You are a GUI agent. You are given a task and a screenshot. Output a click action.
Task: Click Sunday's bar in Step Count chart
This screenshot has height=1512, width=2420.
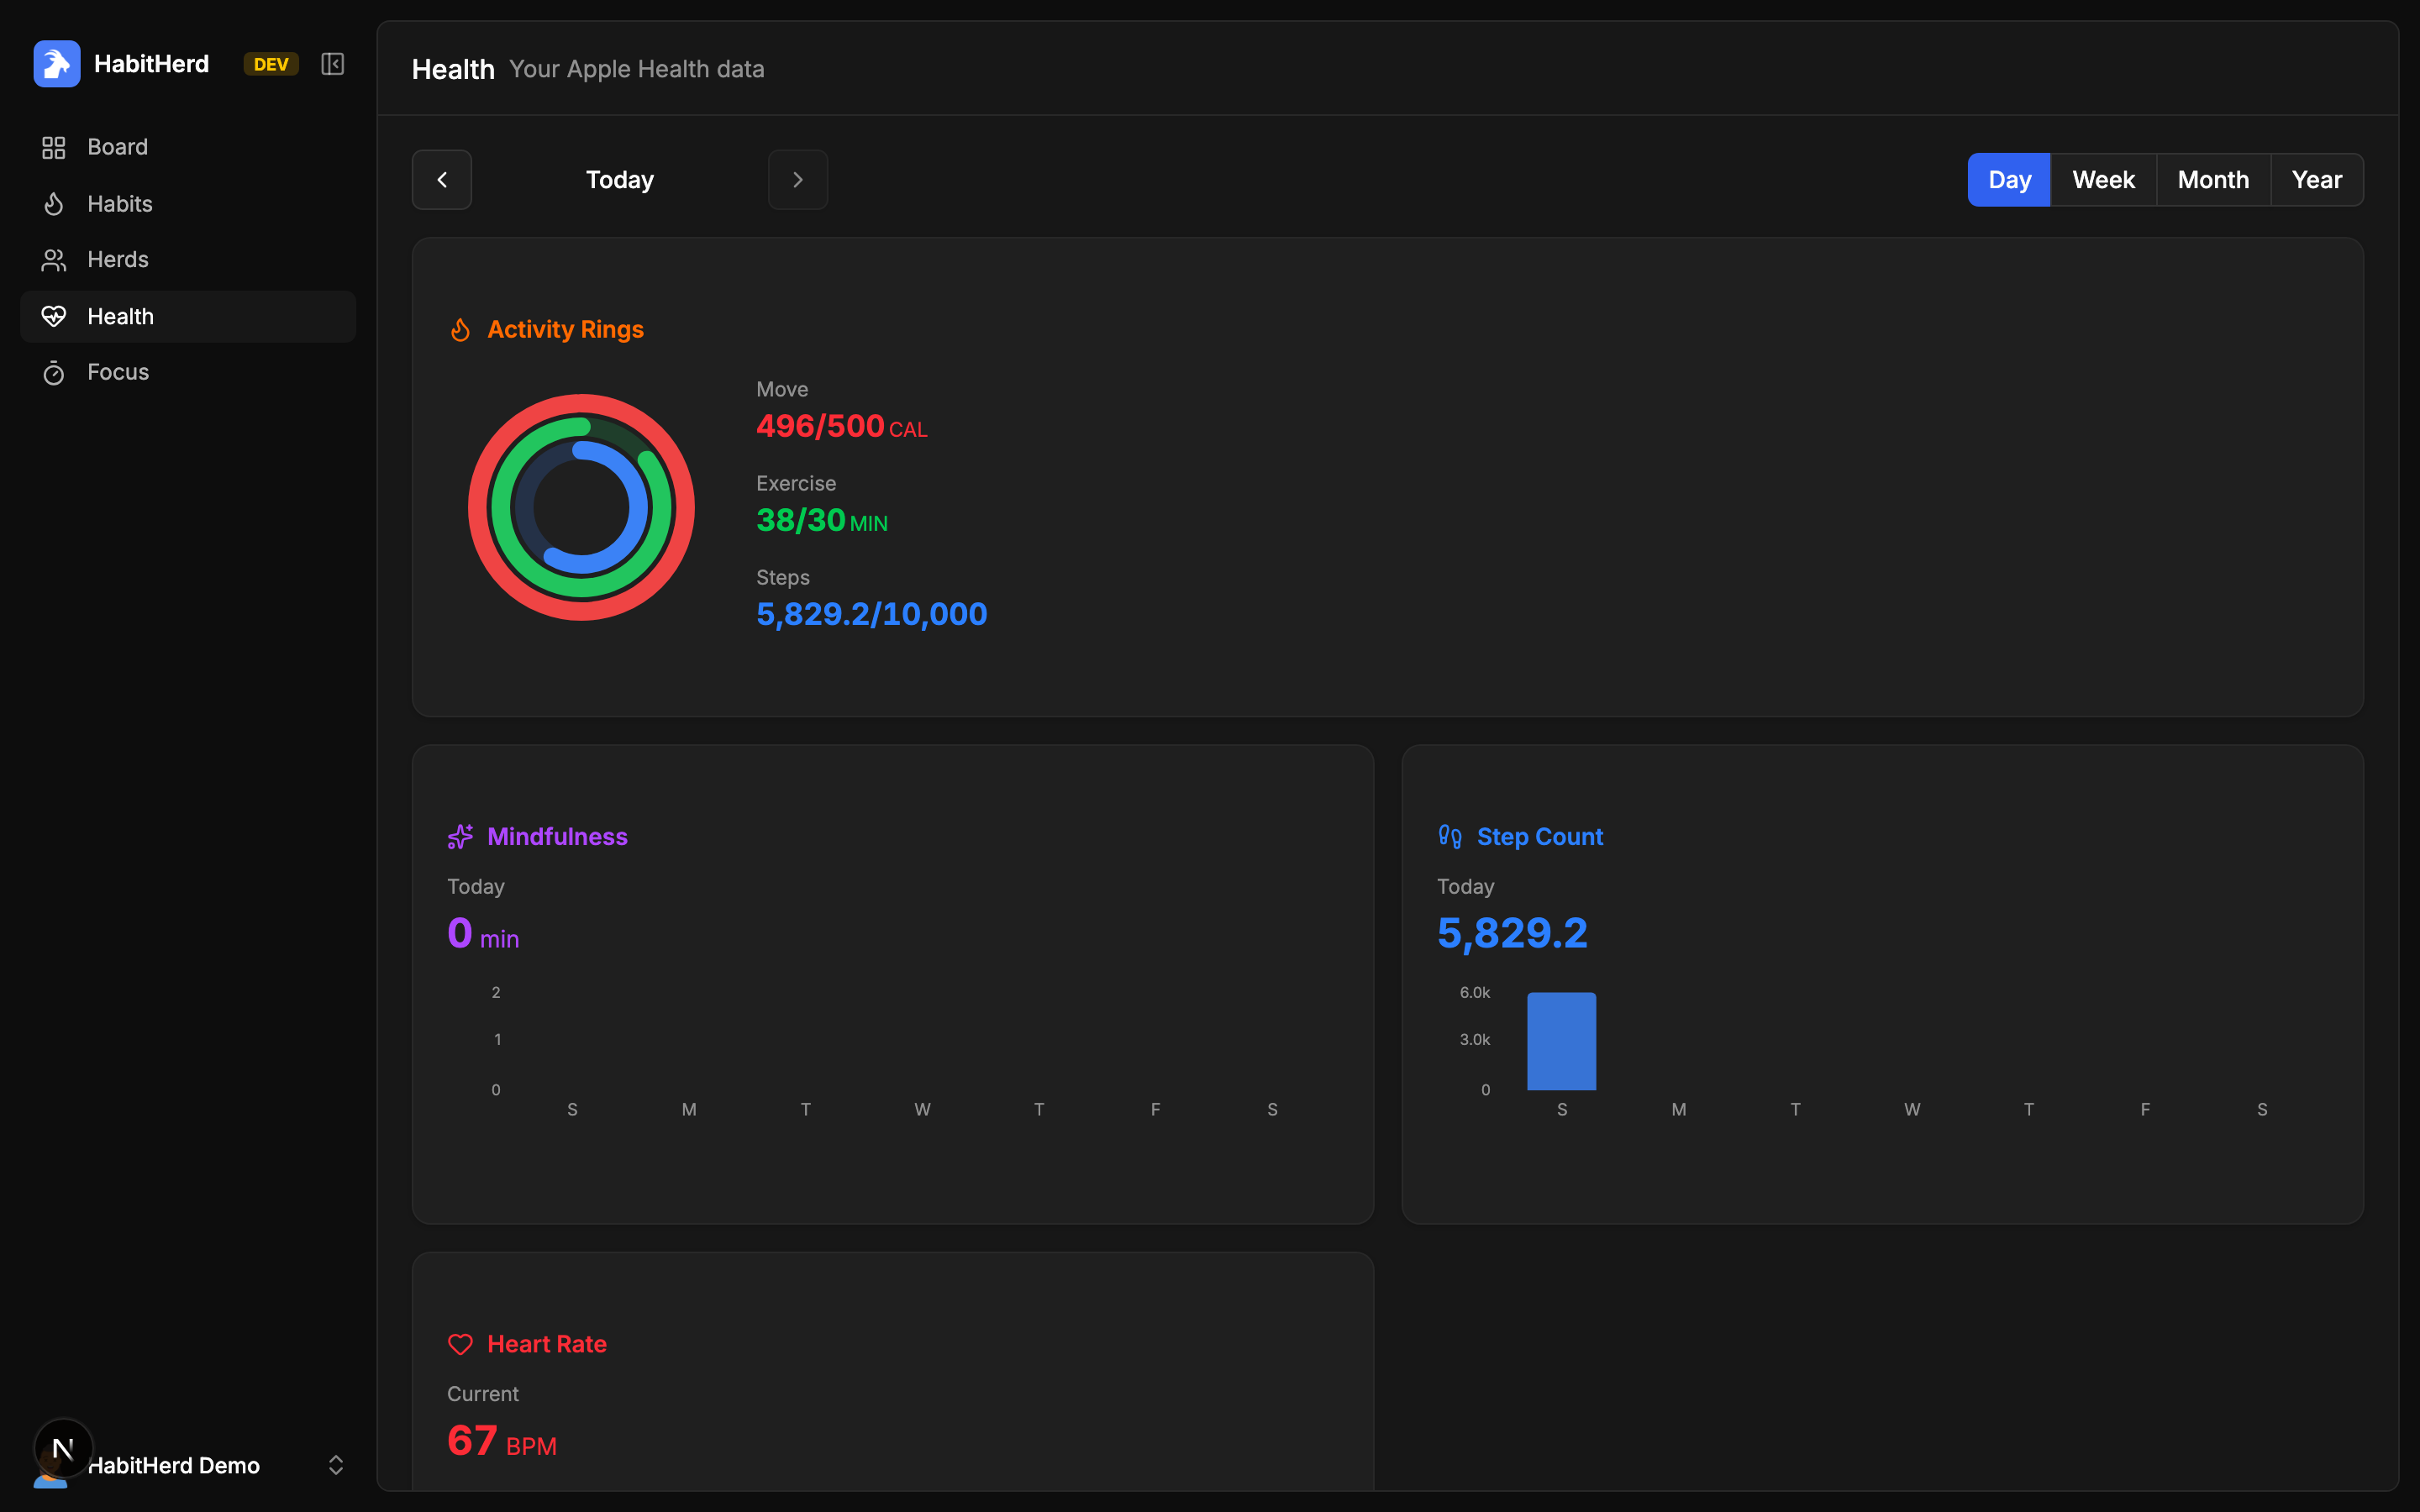coord(1562,1041)
